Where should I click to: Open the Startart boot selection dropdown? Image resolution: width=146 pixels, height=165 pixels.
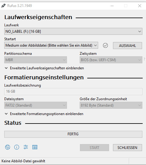click(x=51, y=45)
